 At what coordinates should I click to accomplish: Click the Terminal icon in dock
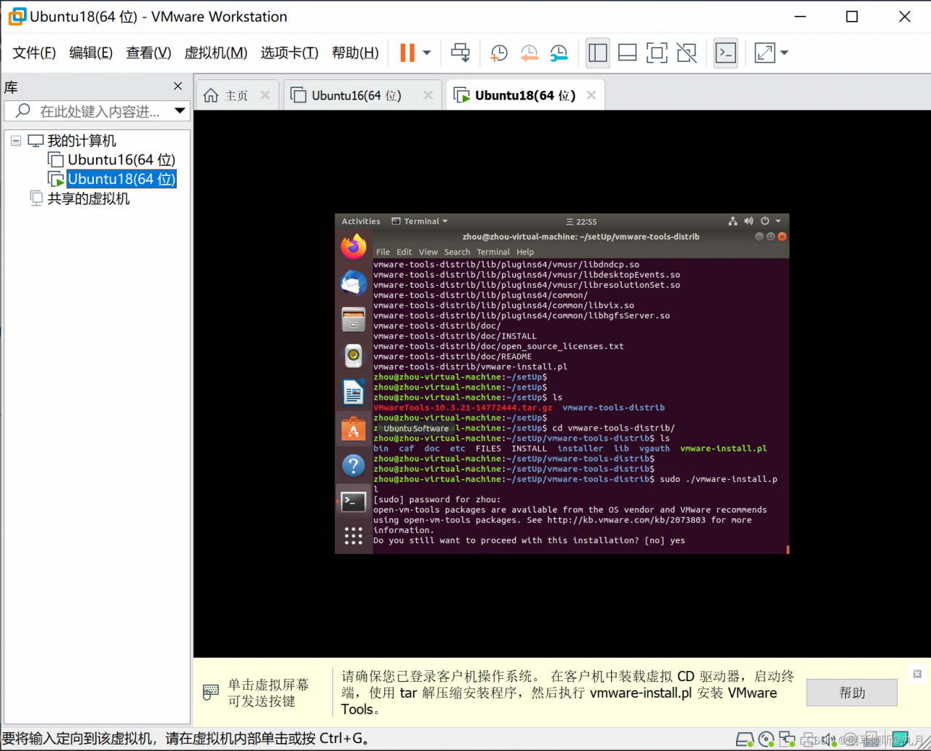tap(353, 502)
